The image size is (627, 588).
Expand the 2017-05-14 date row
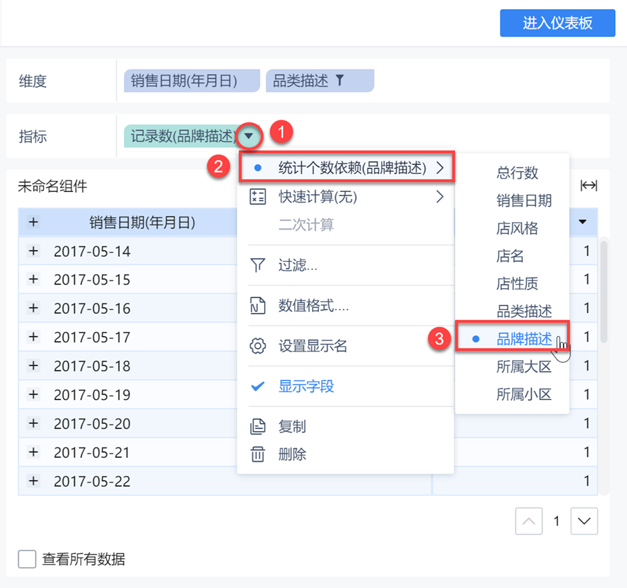[x=33, y=251]
